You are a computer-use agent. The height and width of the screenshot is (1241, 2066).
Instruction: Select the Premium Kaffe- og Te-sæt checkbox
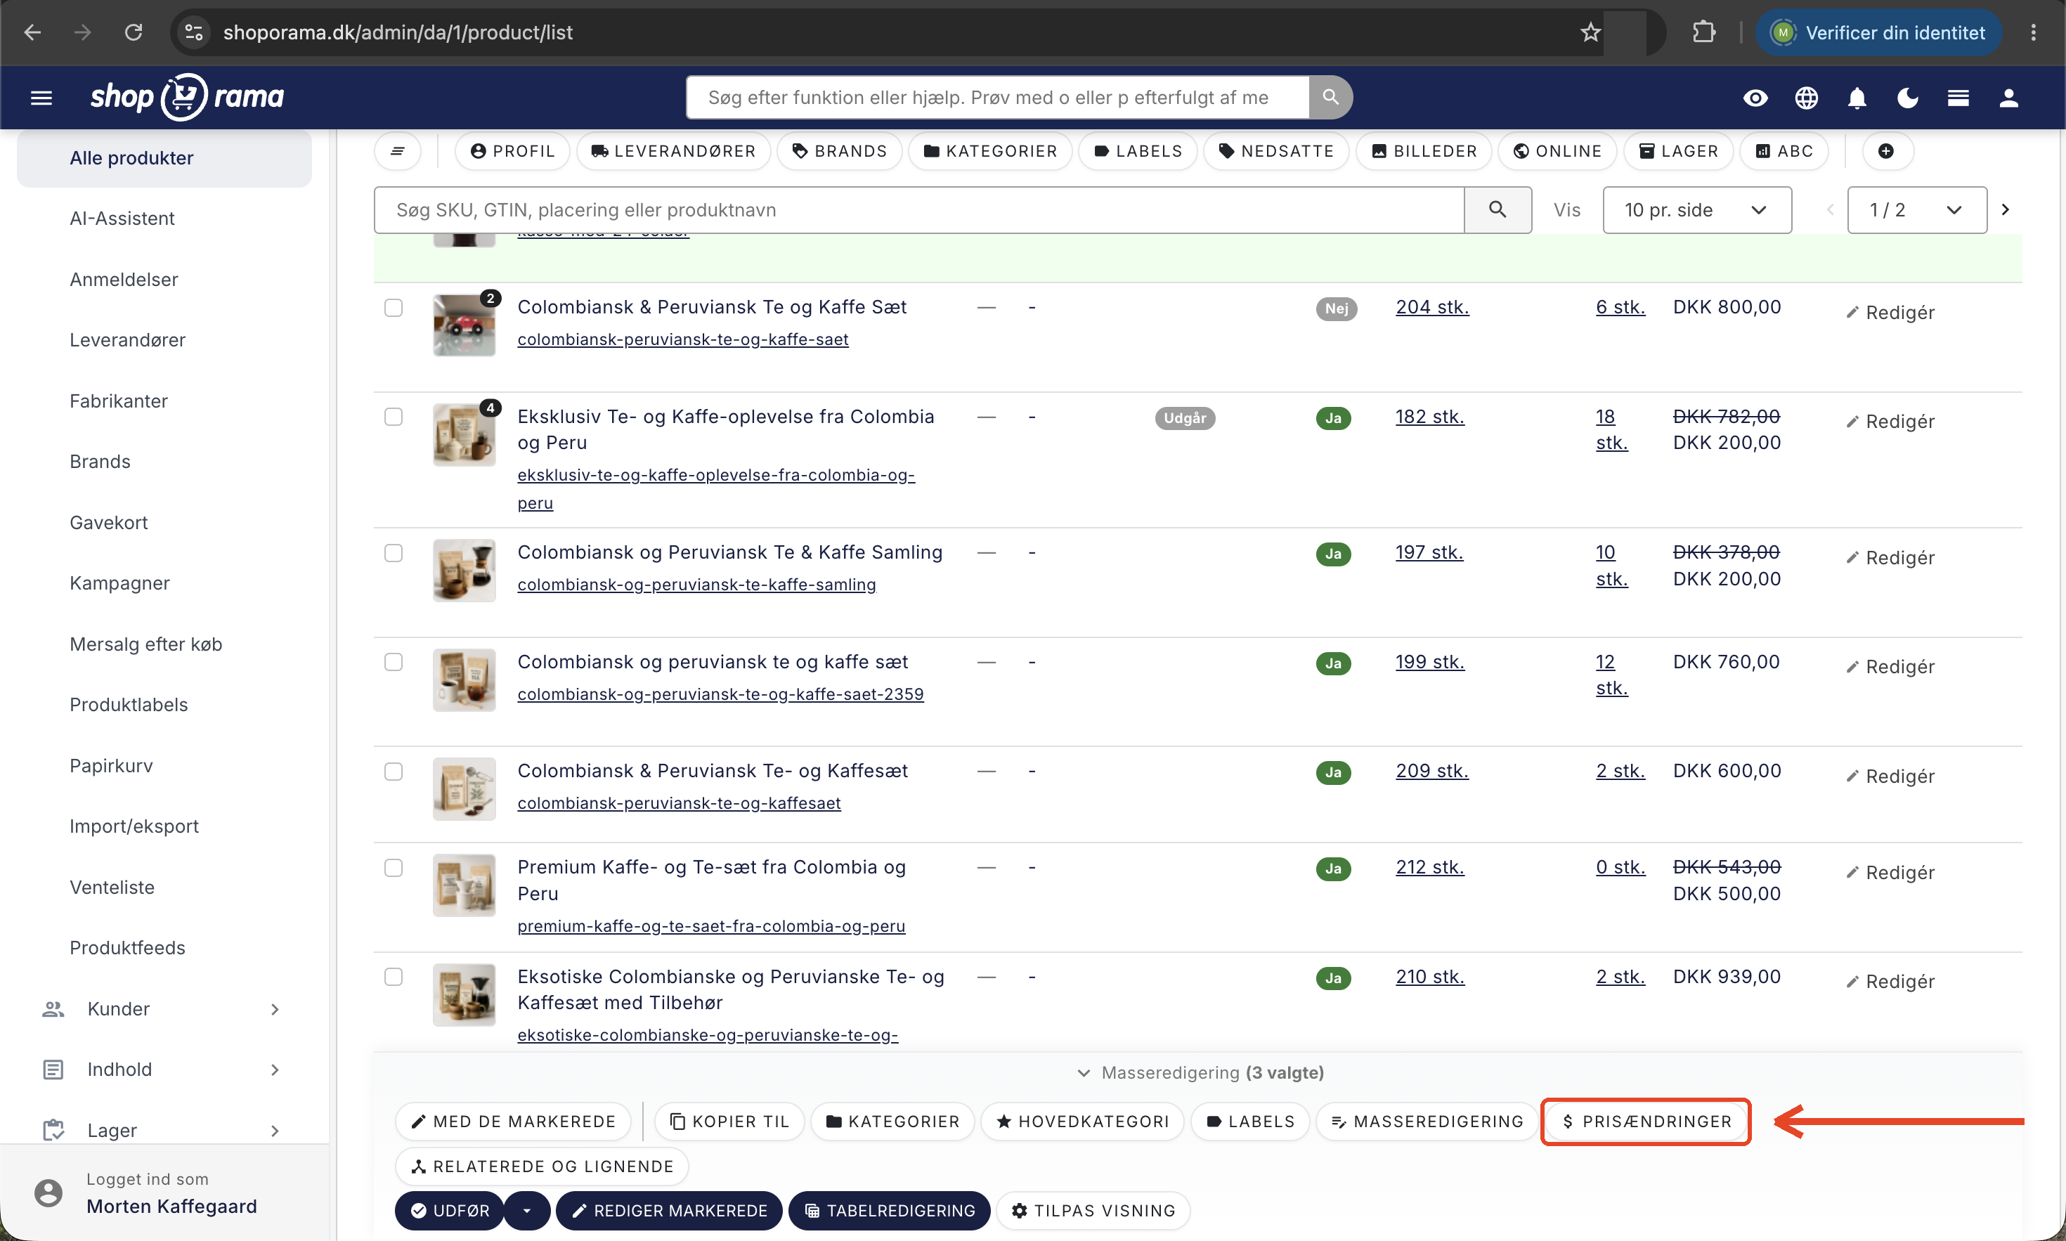pos(393,868)
